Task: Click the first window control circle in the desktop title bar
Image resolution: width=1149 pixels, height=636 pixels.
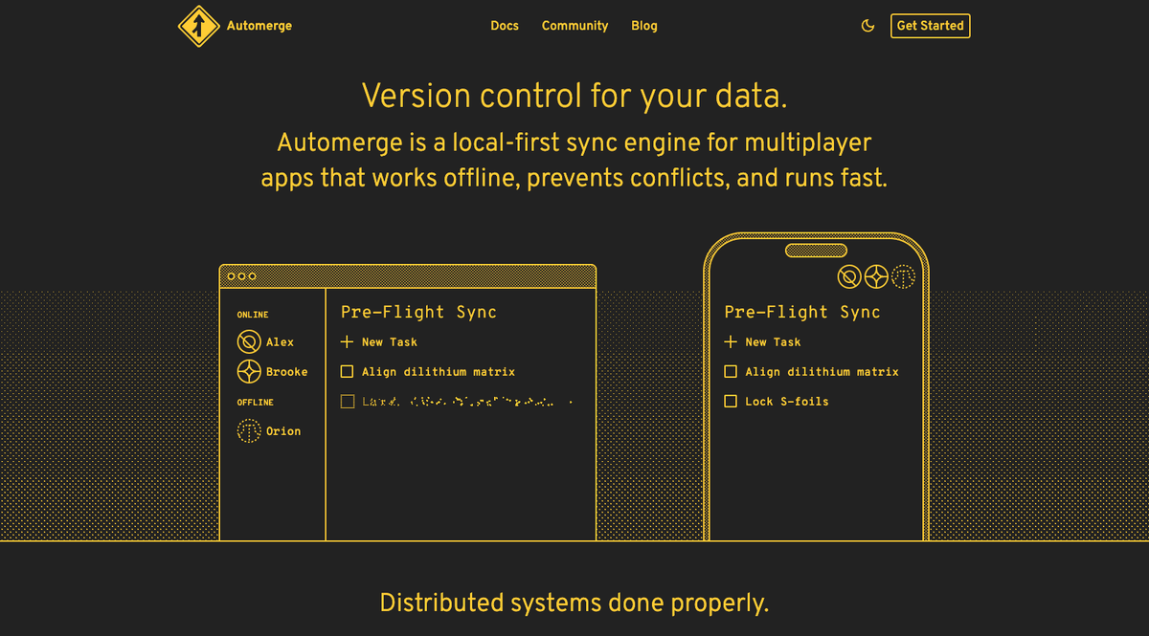Action: tap(231, 276)
